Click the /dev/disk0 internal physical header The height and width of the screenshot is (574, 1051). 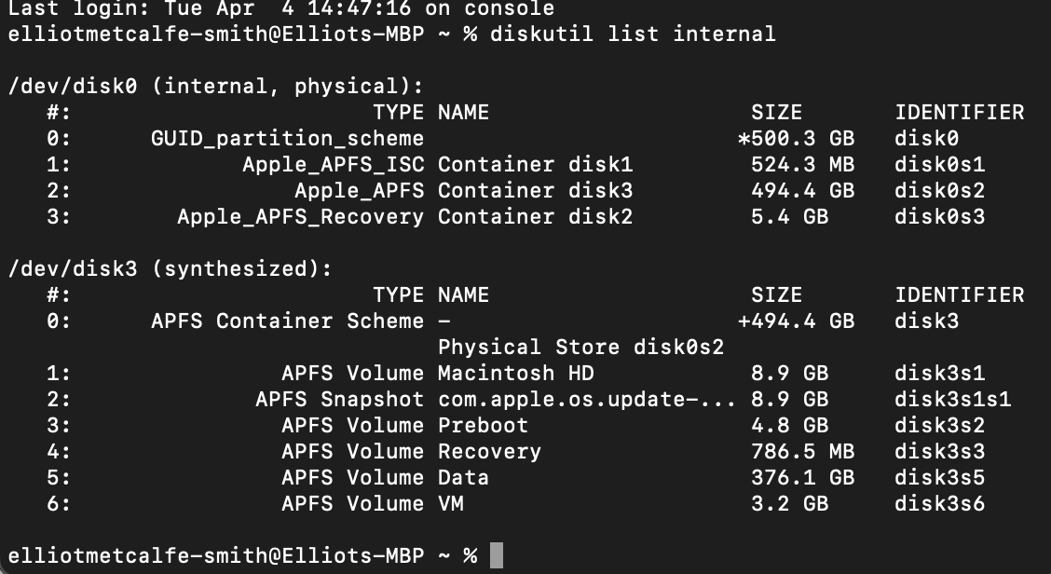pos(215,87)
